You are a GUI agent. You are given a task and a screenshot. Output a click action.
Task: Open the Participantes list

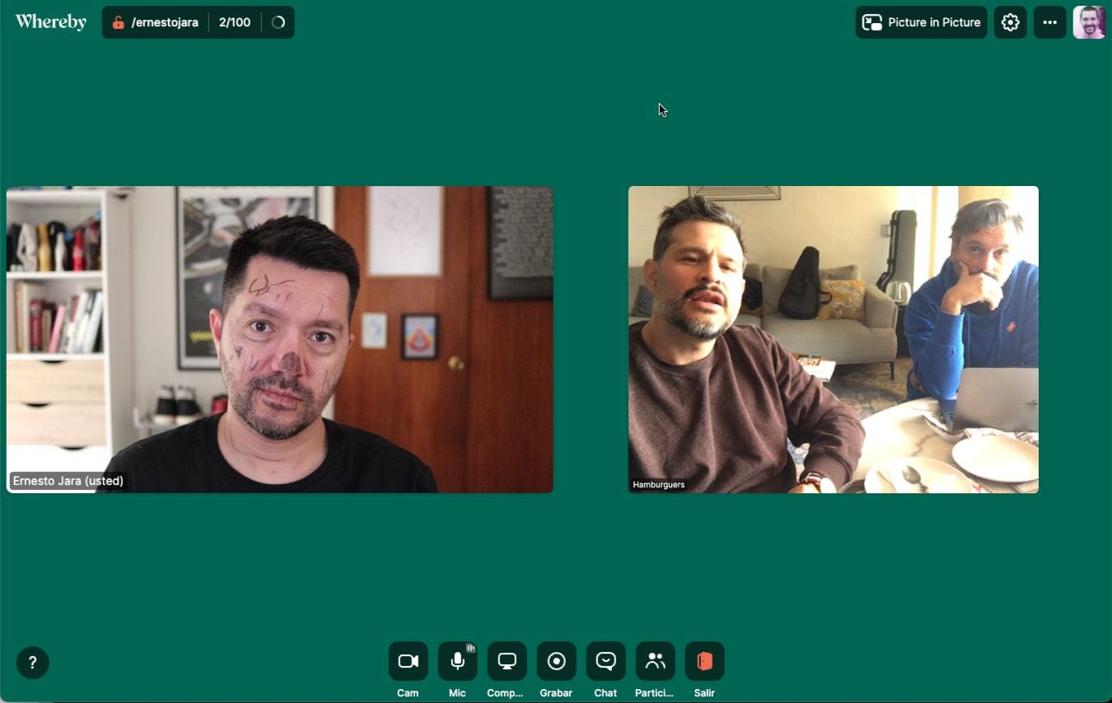pyautogui.click(x=655, y=661)
